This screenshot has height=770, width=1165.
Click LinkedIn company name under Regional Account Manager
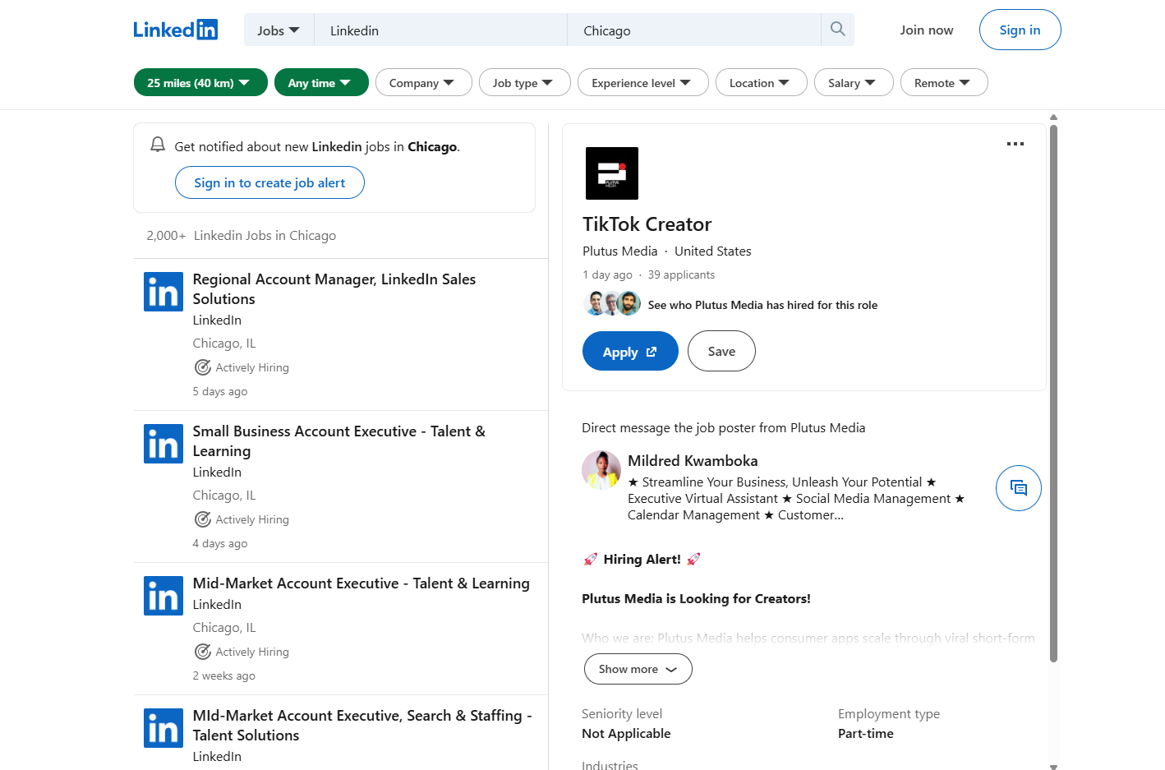(217, 320)
